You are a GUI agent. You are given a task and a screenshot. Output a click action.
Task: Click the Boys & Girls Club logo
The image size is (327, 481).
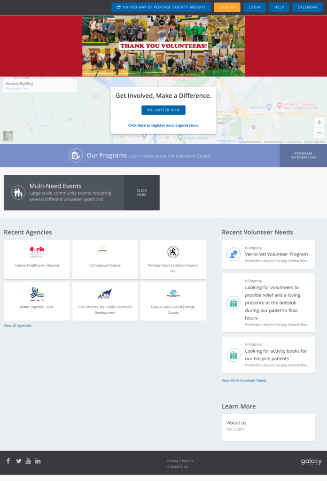point(173,294)
